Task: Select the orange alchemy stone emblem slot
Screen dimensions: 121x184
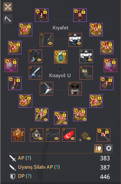Action: tap(18, 135)
